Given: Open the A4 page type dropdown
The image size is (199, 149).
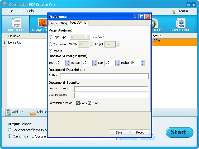Looking at the screenshot, I should point(88,37).
